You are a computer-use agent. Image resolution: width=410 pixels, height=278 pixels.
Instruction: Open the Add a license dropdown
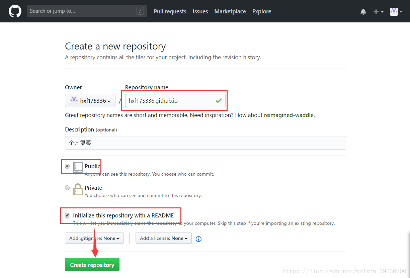pos(164,238)
